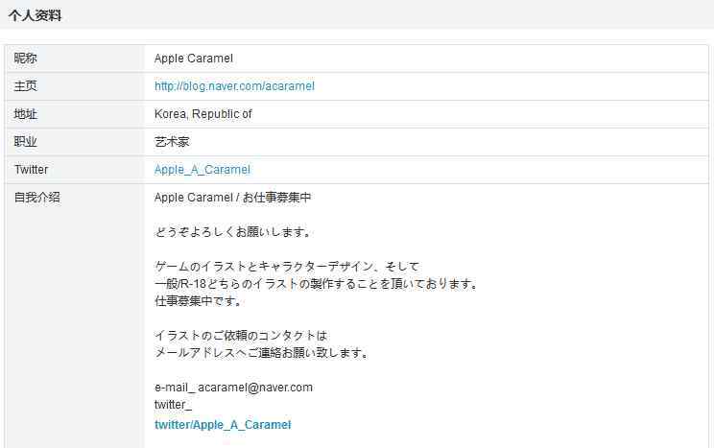Click the 一般/R-18どちらのイラスト line

pyautogui.click(x=317, y=284)
